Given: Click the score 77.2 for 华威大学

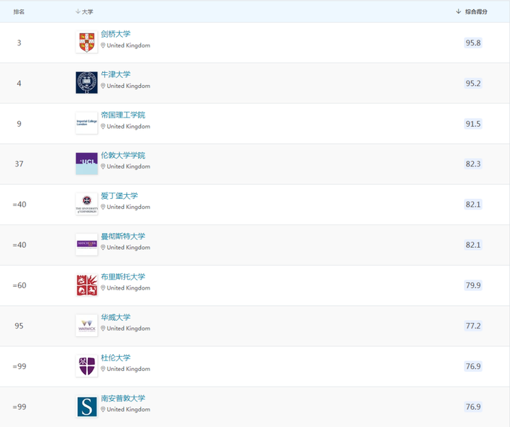Looking at the screenshot, I should click(x=473, y=326).
